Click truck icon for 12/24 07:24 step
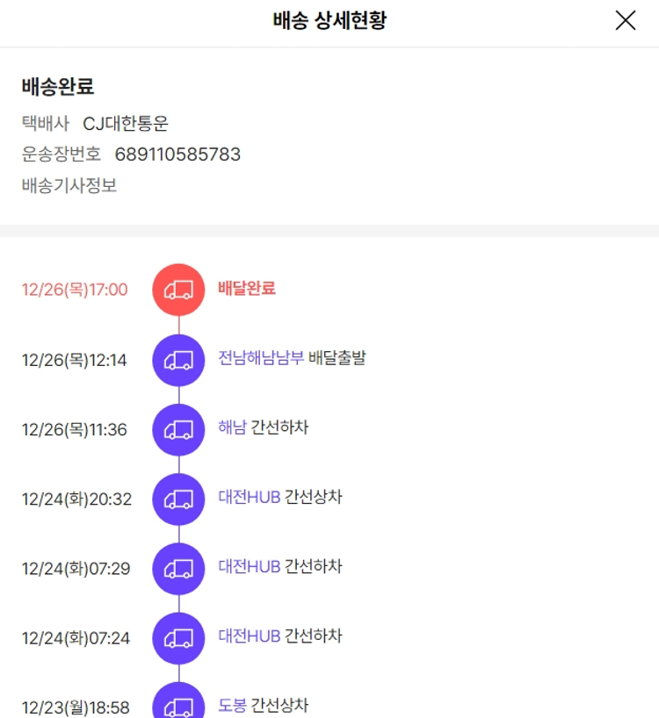 click(178, 637)
